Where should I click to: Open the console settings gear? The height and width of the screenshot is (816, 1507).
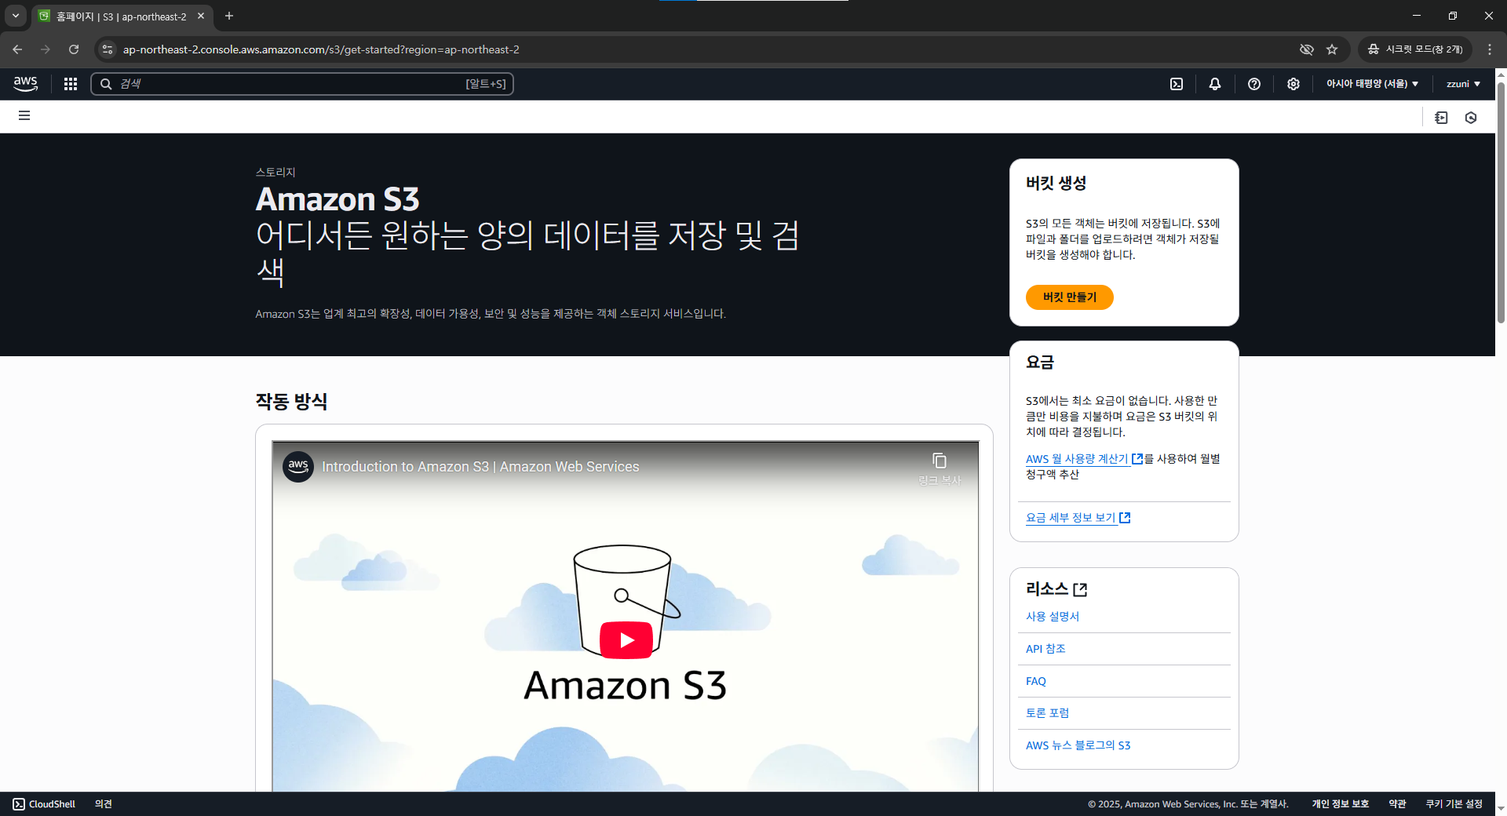[x=1294, y=84]
